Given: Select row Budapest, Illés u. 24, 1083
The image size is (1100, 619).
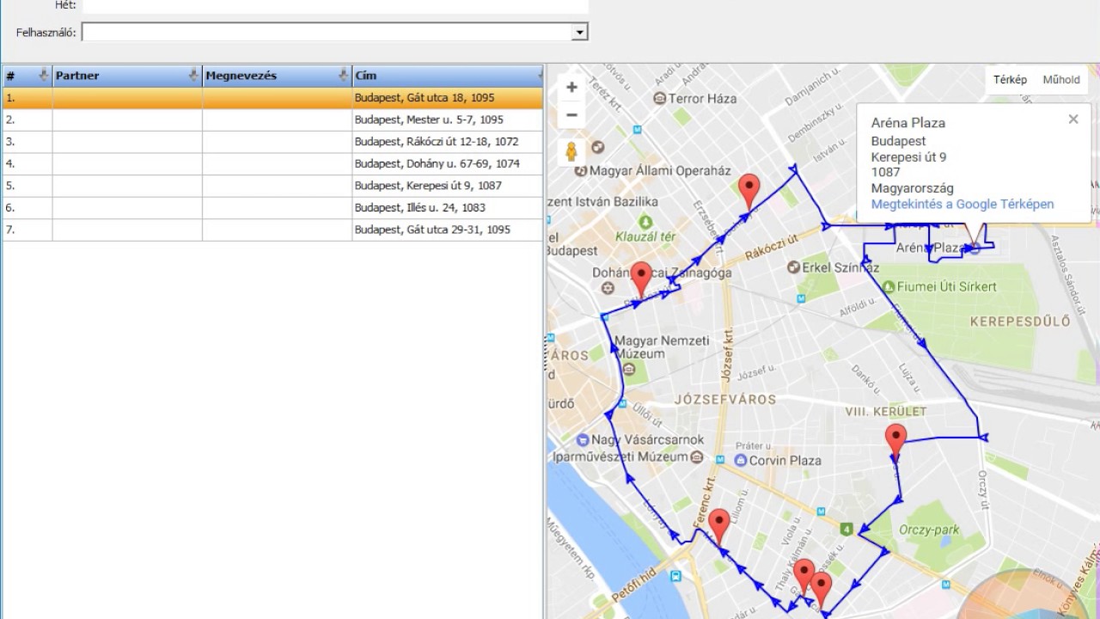Looking at the screenshot, I should point(272,207).
